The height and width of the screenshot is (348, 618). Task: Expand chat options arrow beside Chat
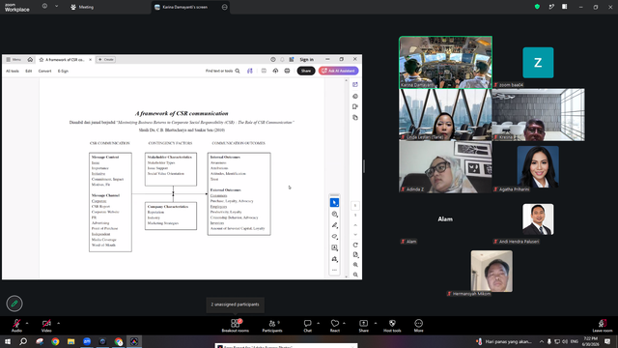tap(318, 323)
